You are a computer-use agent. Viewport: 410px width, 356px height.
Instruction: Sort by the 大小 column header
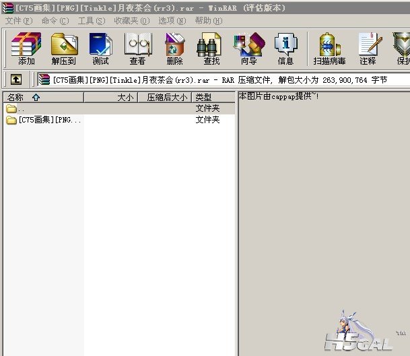[111, 97]
